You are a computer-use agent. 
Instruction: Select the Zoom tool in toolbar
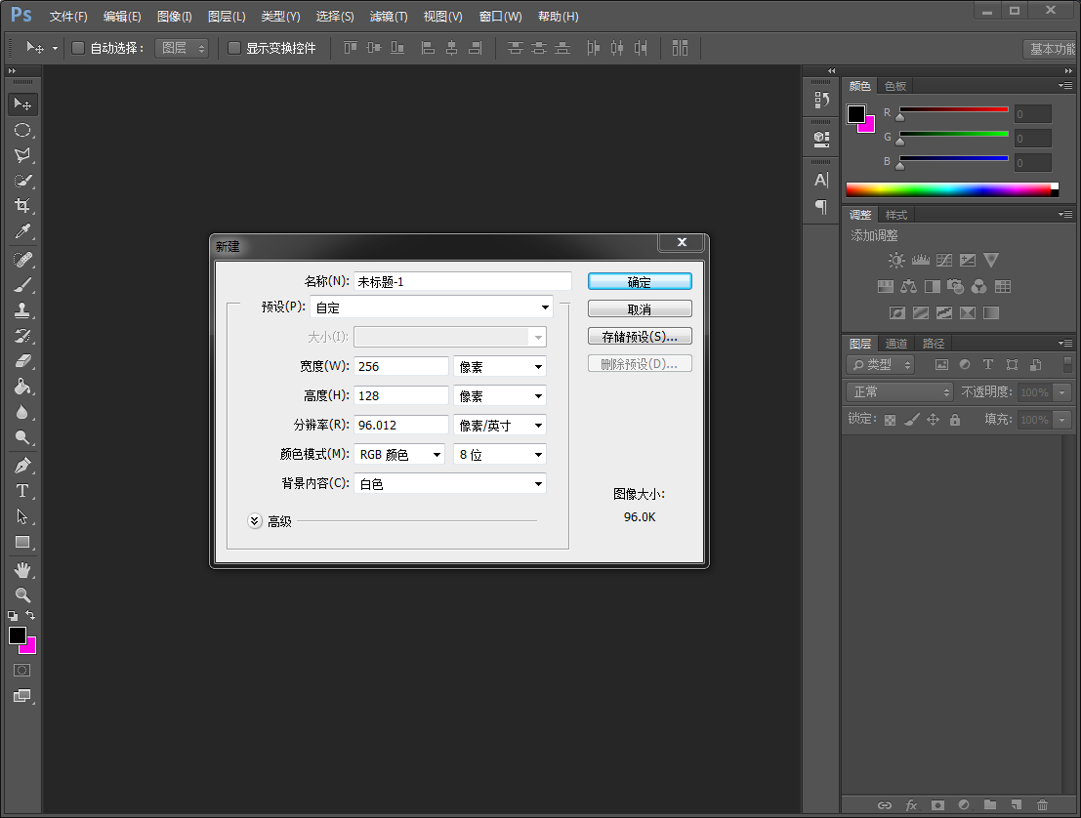(22, 594)
